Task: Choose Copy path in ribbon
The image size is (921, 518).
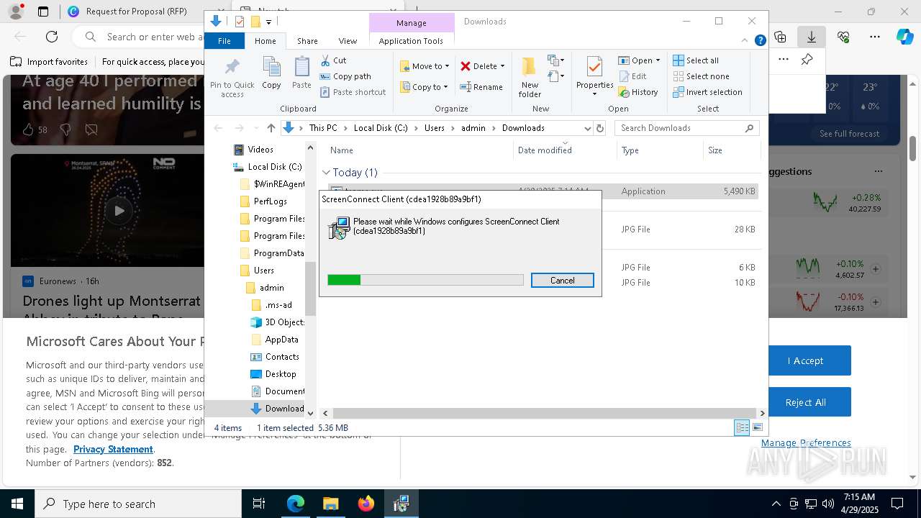Action: [x=345, y=76]
